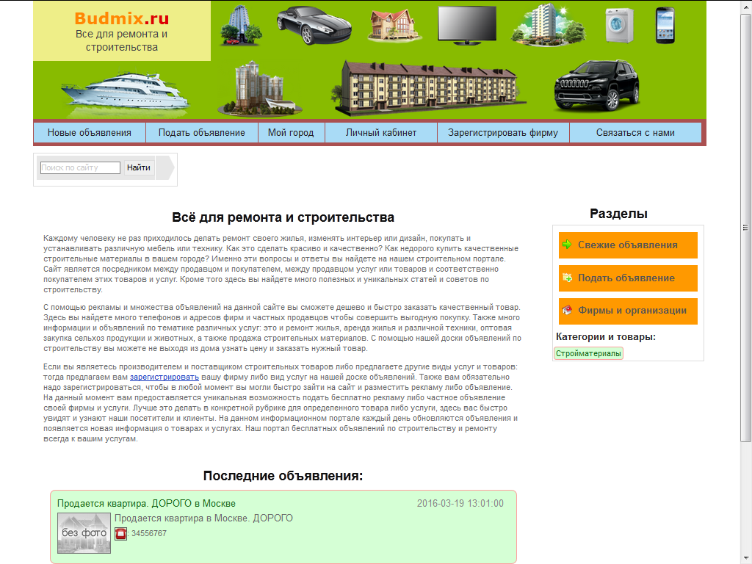Click the long apartment building image

coord(428,88)
